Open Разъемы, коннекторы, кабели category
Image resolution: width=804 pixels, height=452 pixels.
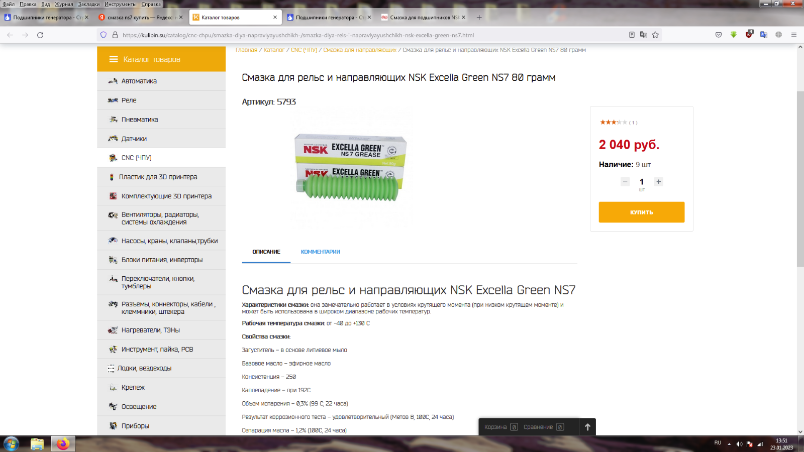point(161,308)
